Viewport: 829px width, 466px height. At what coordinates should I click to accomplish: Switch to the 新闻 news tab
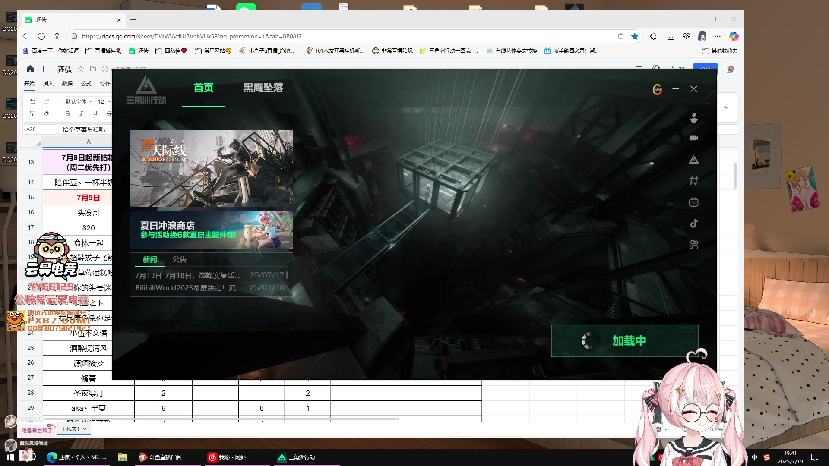(x=150, y=259)
